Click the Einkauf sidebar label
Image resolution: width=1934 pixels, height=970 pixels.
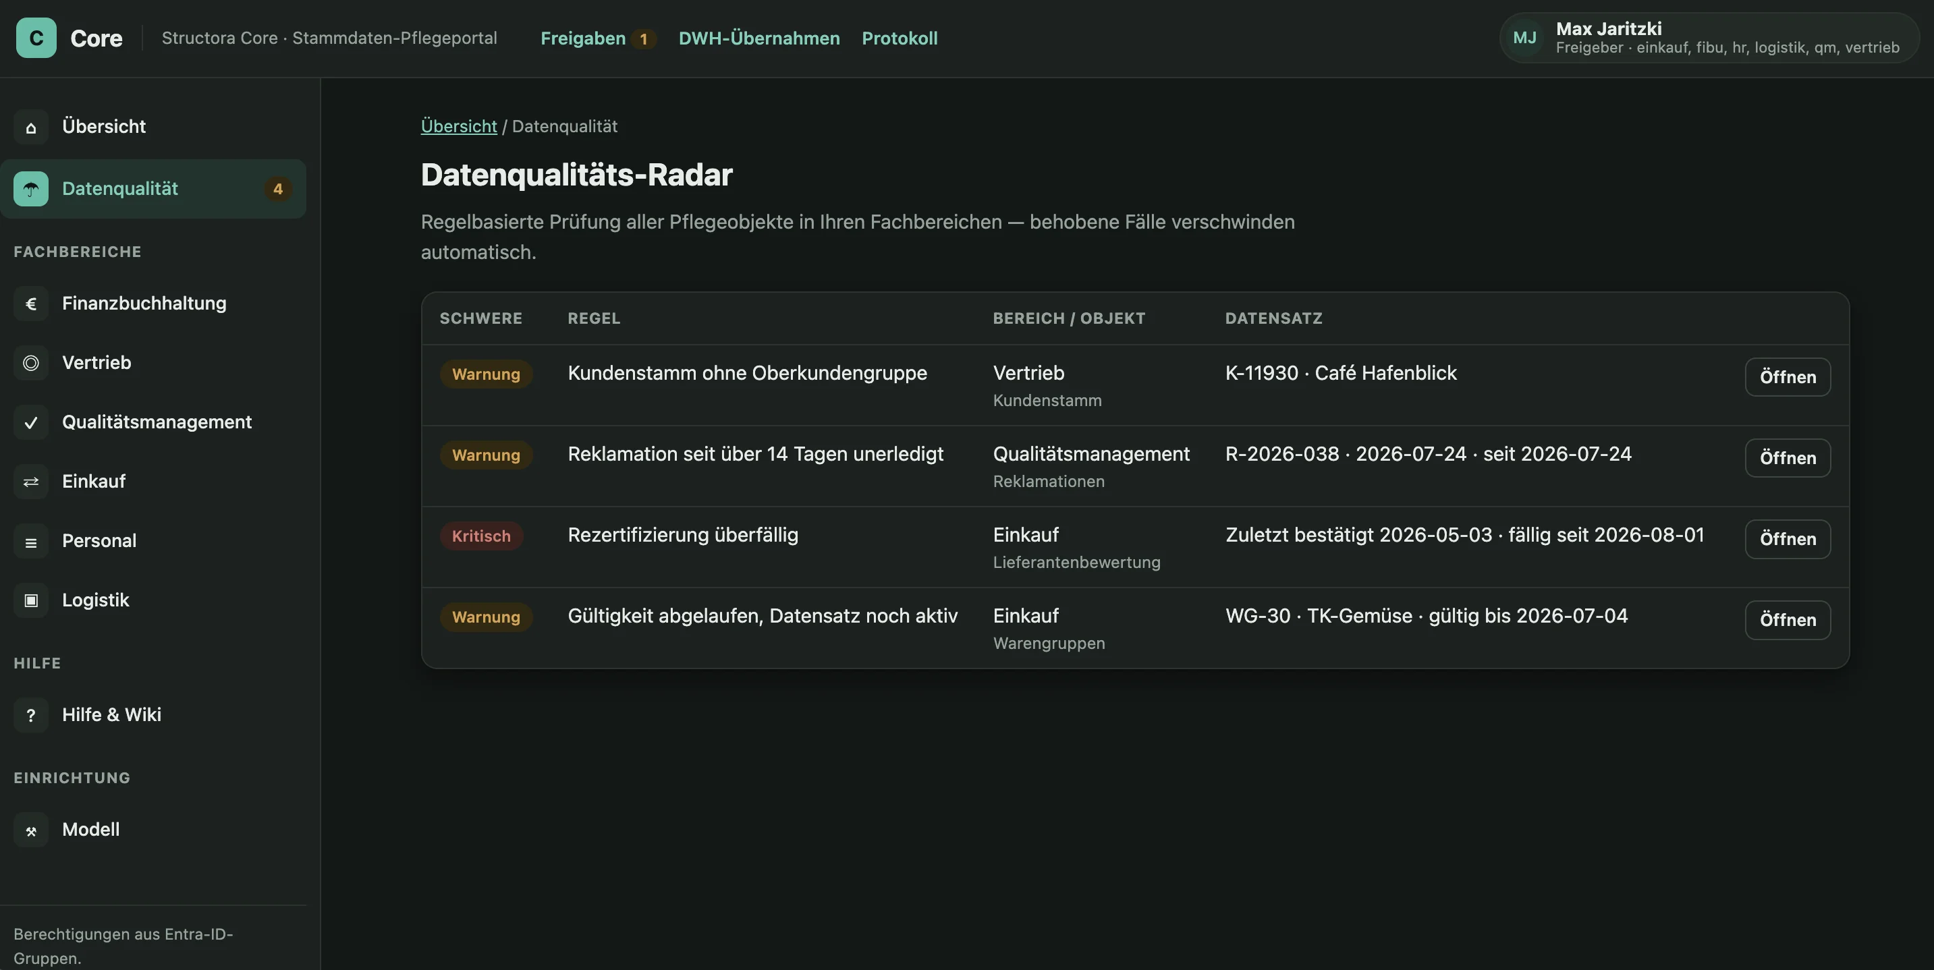tap(94, 481)
